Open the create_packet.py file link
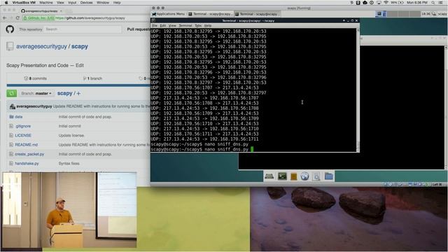The image size is (448, 252). pos(29,154)
